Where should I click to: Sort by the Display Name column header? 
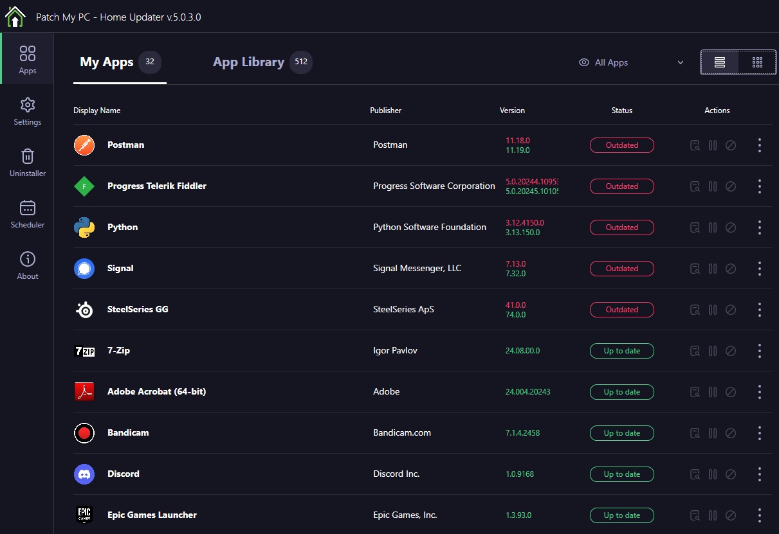97,111
